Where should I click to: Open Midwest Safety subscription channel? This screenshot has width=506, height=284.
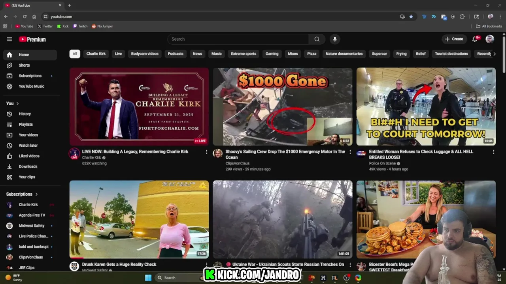pyautogui.click(x=30, y=226)
